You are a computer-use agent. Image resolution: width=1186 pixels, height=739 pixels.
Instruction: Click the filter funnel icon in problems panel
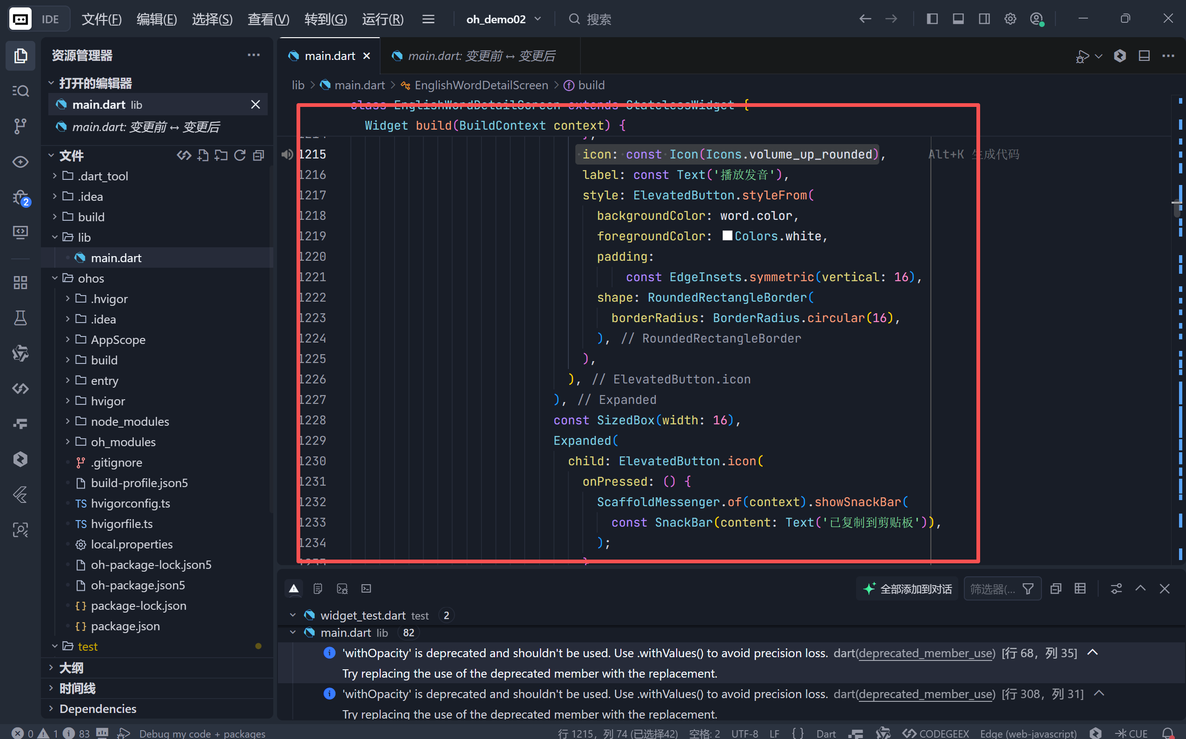(x=1028, y=589)
